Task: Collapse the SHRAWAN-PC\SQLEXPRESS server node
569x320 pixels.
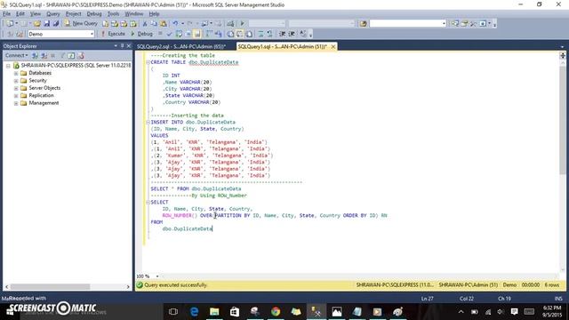Action: point(8,66)
